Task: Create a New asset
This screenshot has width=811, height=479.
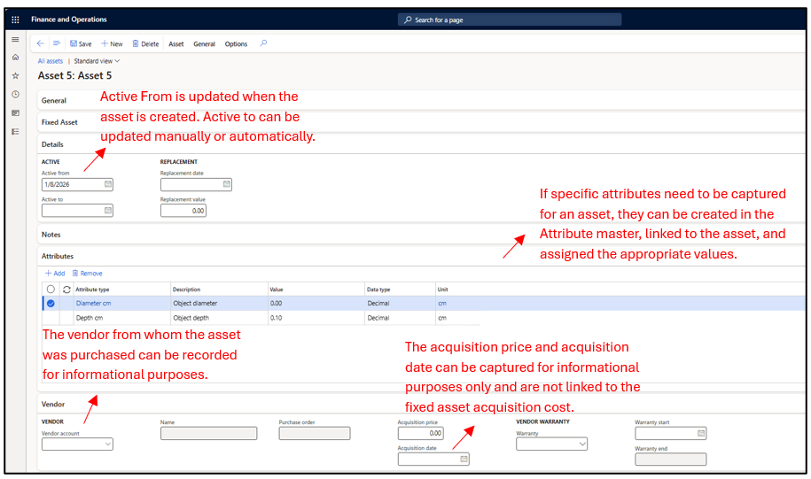Action: 112,44
